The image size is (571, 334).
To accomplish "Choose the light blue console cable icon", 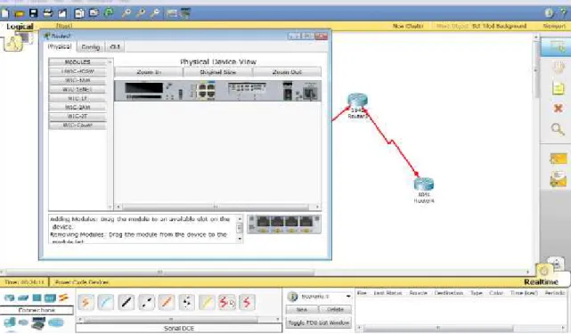I will tap(106, 302).
